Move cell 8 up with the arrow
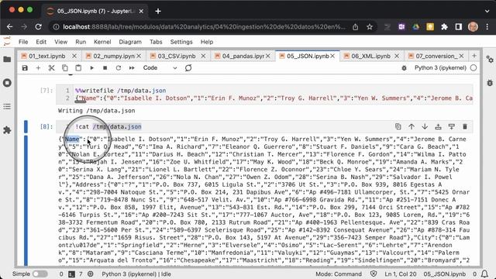 pos(412,126)
